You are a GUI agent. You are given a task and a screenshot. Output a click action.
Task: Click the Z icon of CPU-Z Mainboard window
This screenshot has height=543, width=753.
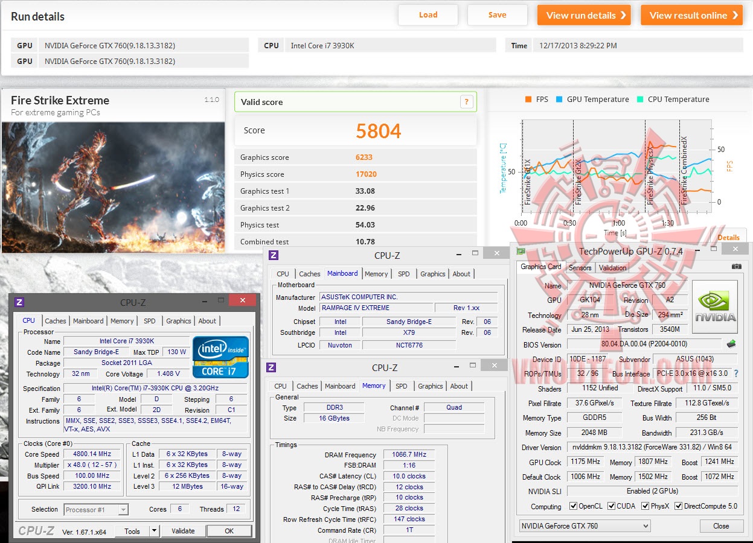(274, 255)
